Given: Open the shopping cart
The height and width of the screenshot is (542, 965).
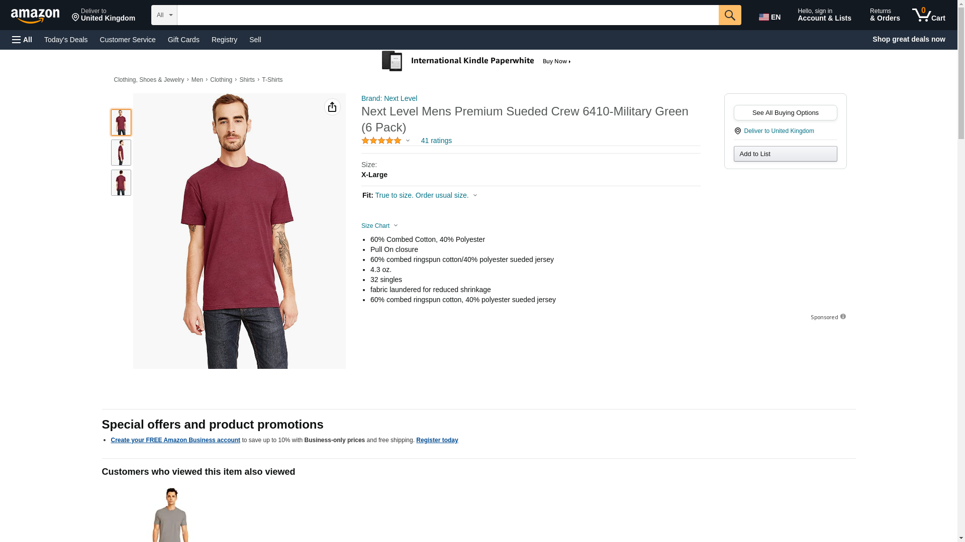Looking at the screenshot, I should click(x=929, y=15).
